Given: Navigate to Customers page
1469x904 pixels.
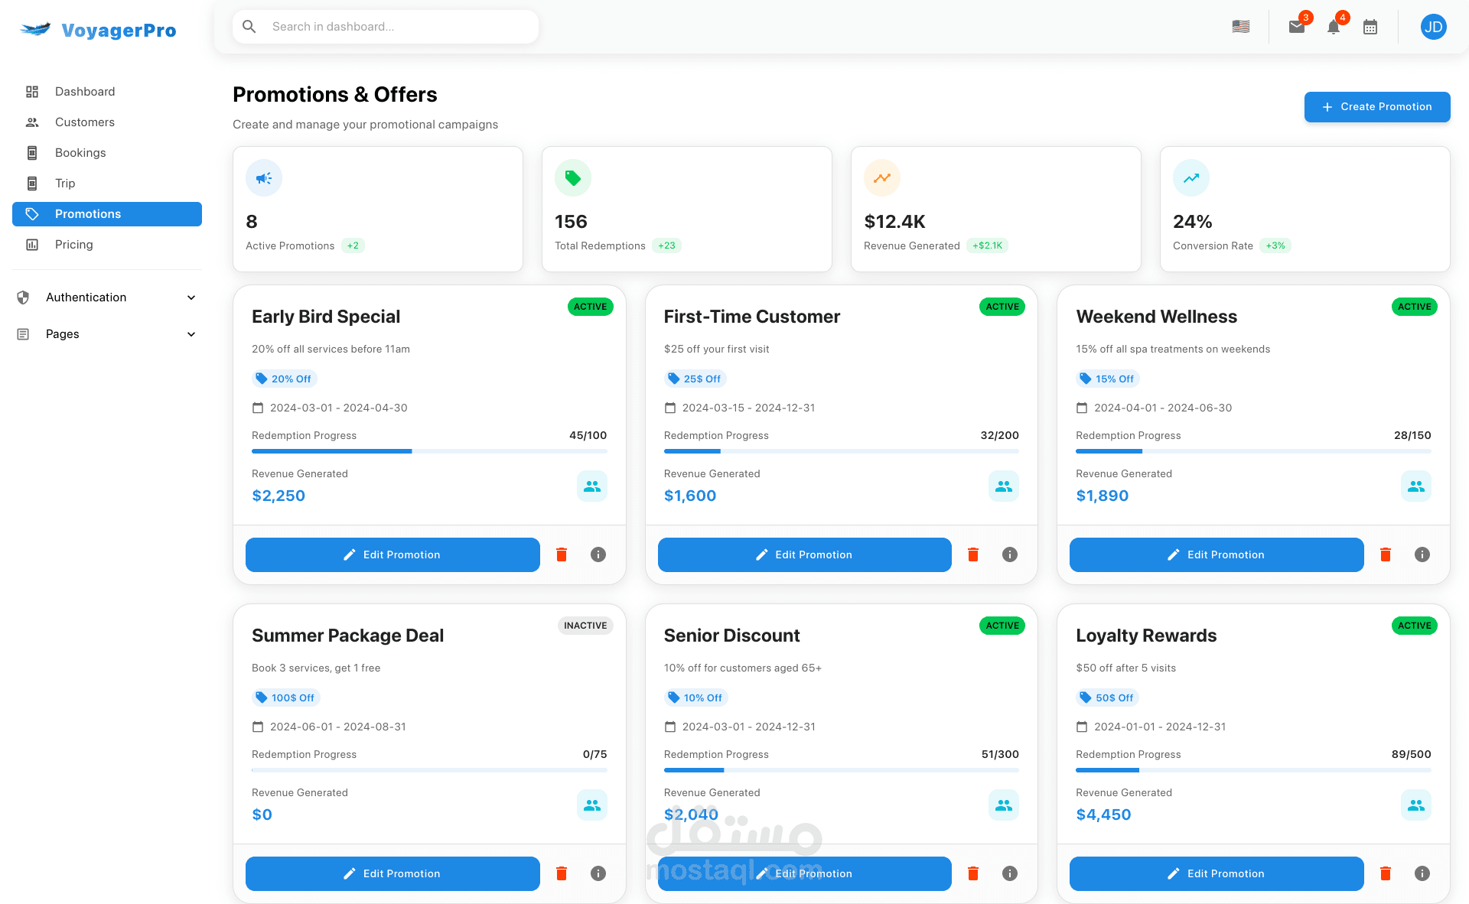Looking at the screenshot, I should [x=84, y=122].
